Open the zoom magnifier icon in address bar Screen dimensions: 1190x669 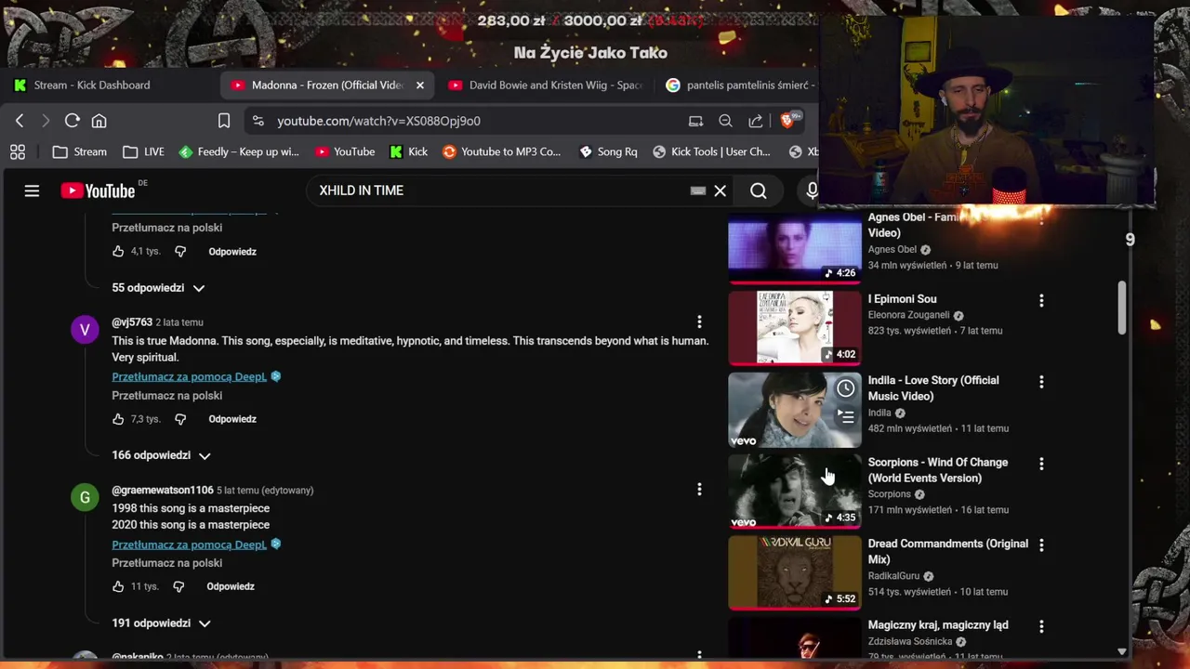[725, 121]
